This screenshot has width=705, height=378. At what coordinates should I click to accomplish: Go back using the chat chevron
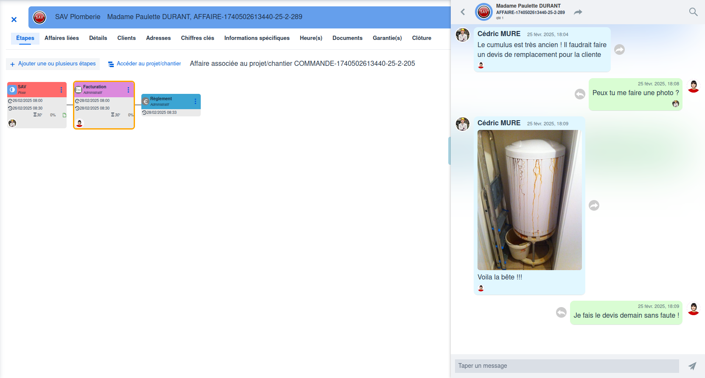(463, 12)
